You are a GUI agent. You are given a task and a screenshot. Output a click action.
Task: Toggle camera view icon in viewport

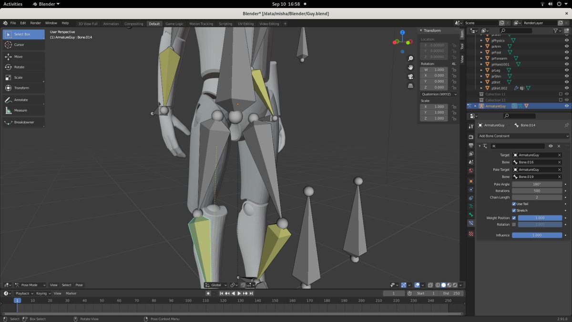tap(410, 77)
